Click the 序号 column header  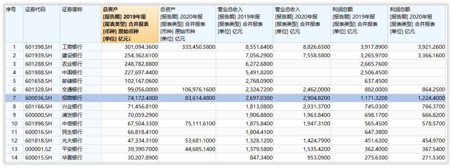tap(14, 24)
